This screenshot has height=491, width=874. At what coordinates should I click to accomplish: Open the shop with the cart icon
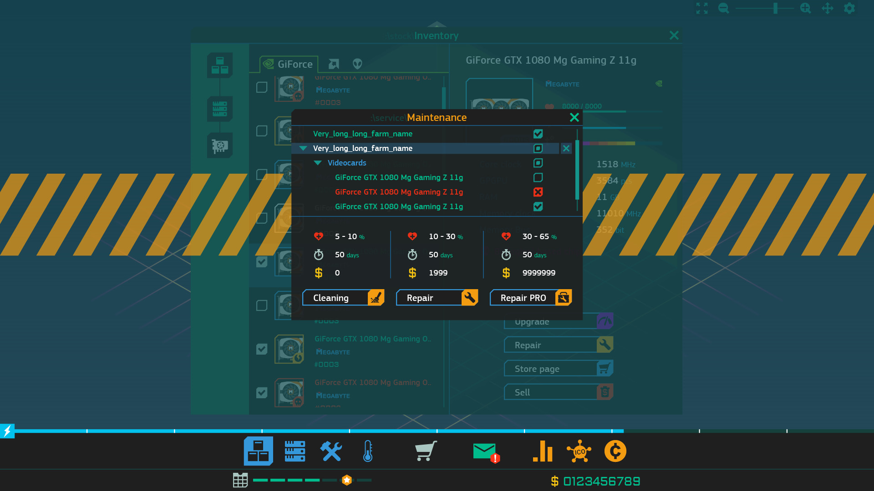point(425,451)
